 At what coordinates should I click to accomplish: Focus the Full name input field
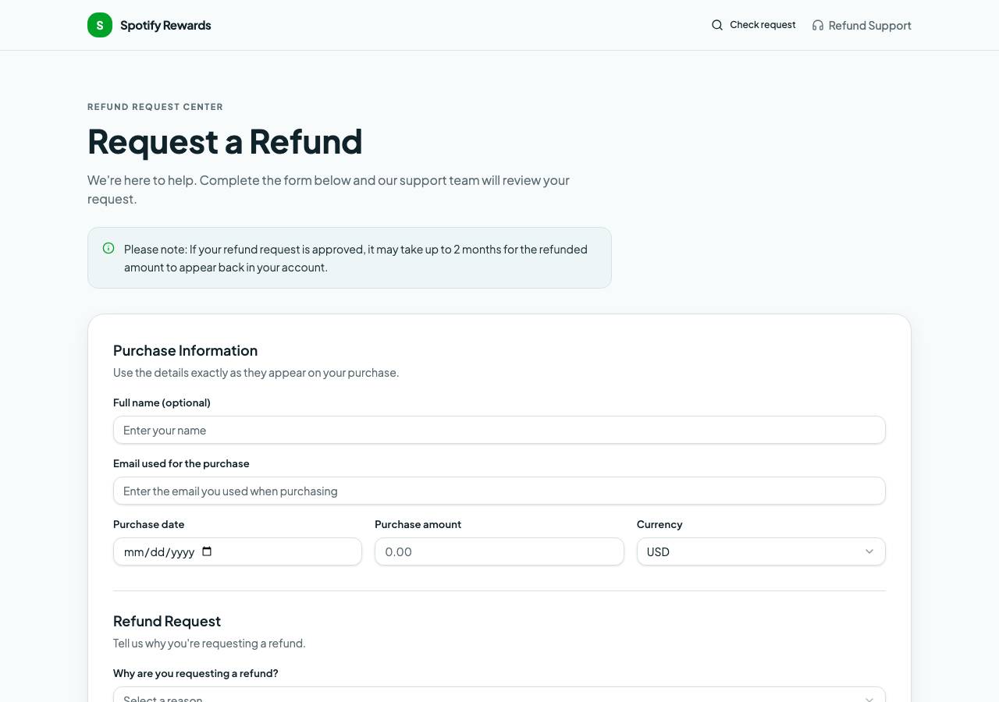coord(499,430)
